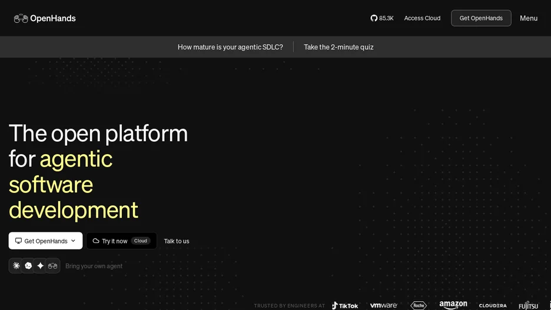Click the Try it now Cloud button
Viewport: 551px width, 310px height.
pos(122,241)
